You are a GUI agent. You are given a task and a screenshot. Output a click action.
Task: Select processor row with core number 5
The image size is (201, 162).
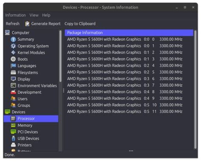click(129, 72)
